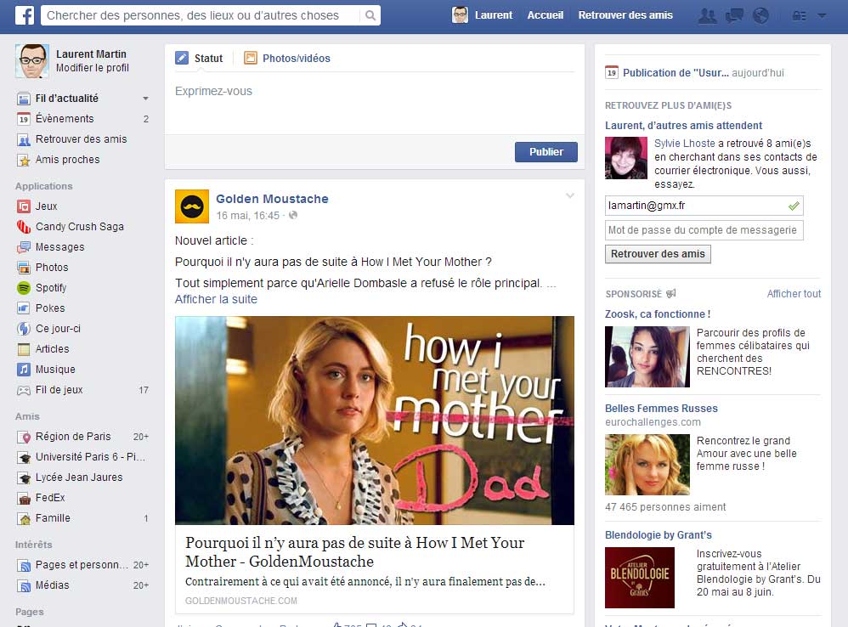Open Évènements calendar icon in sidebar
The image size is (848, 627).
click(24, 119)
